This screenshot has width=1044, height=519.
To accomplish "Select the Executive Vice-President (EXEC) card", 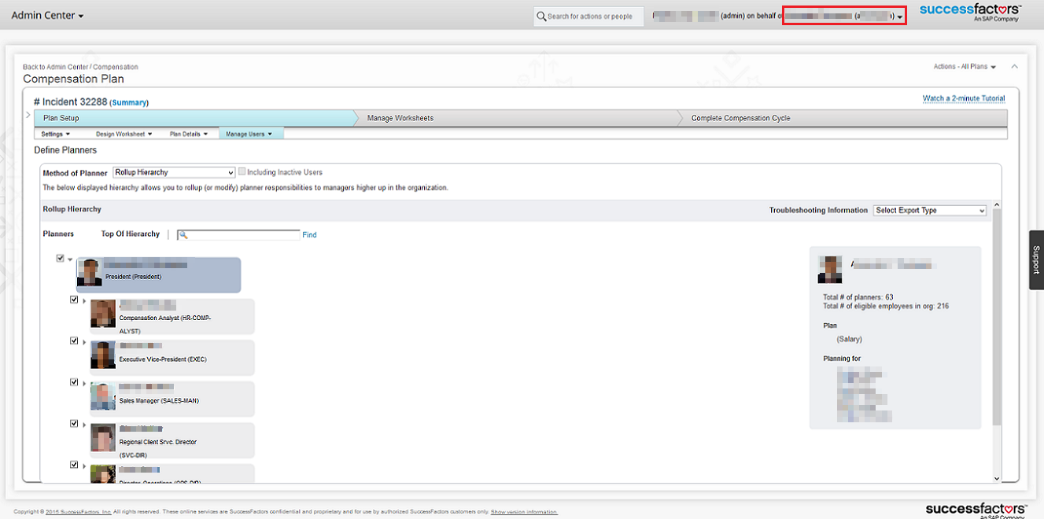I will pos(172,358).
